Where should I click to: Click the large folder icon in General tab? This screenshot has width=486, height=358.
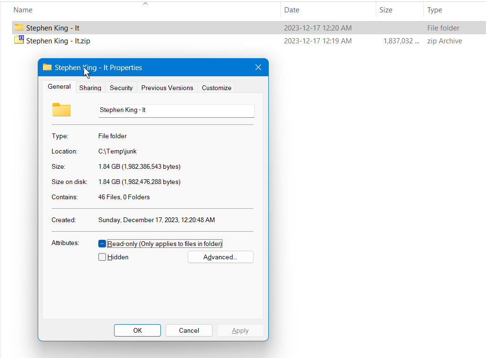coord(62,110)
